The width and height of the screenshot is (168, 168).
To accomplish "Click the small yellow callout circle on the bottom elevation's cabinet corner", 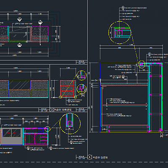I will coord(47,129).
